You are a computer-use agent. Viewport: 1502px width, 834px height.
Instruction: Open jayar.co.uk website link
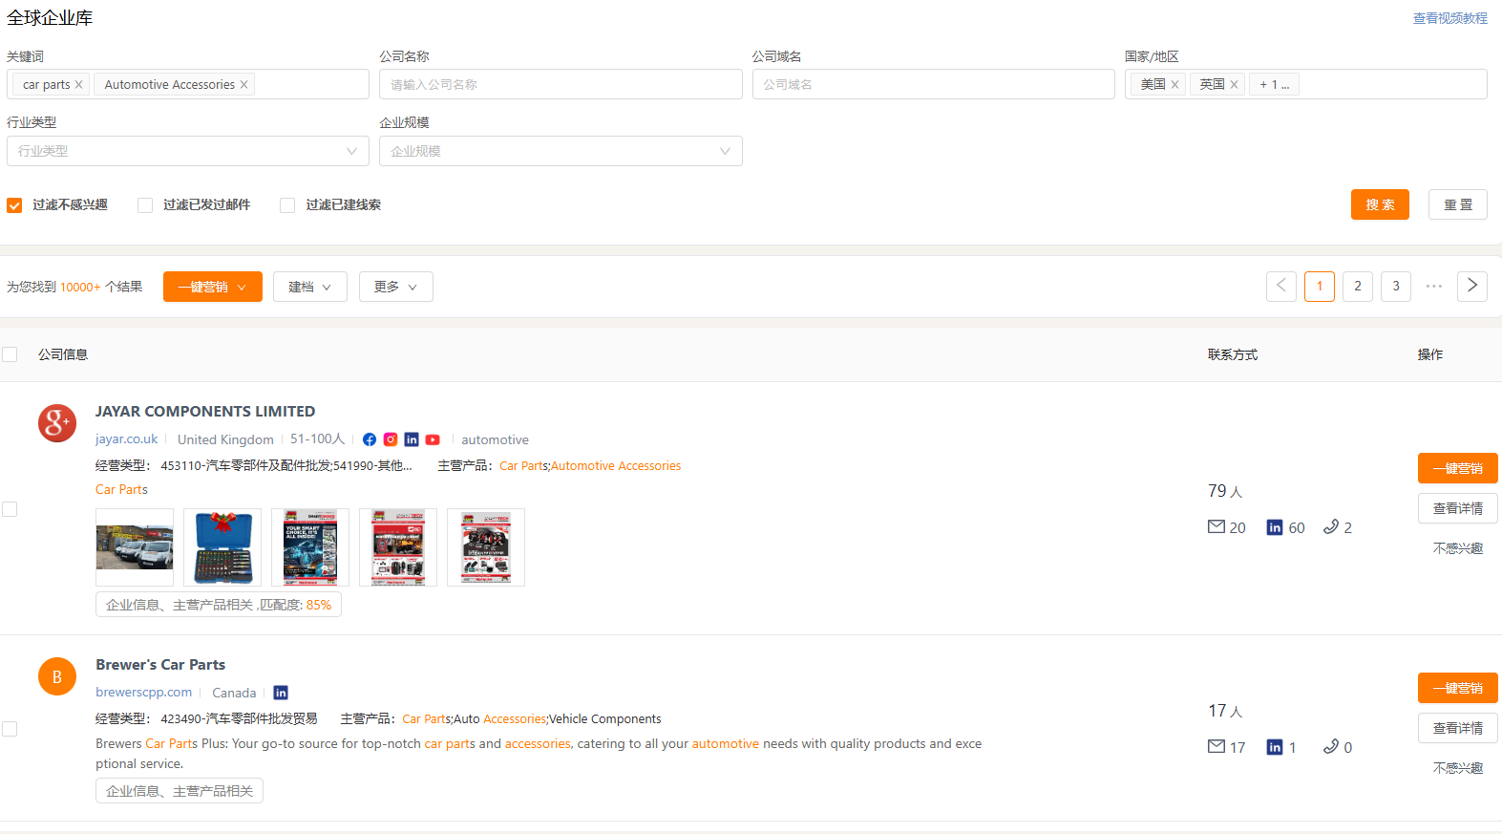(x=126, y=439)
